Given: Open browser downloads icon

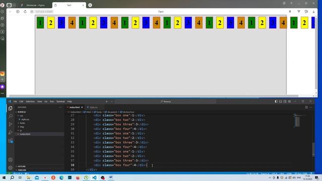Looking at the screenshot, I should [x=313, y=12].
